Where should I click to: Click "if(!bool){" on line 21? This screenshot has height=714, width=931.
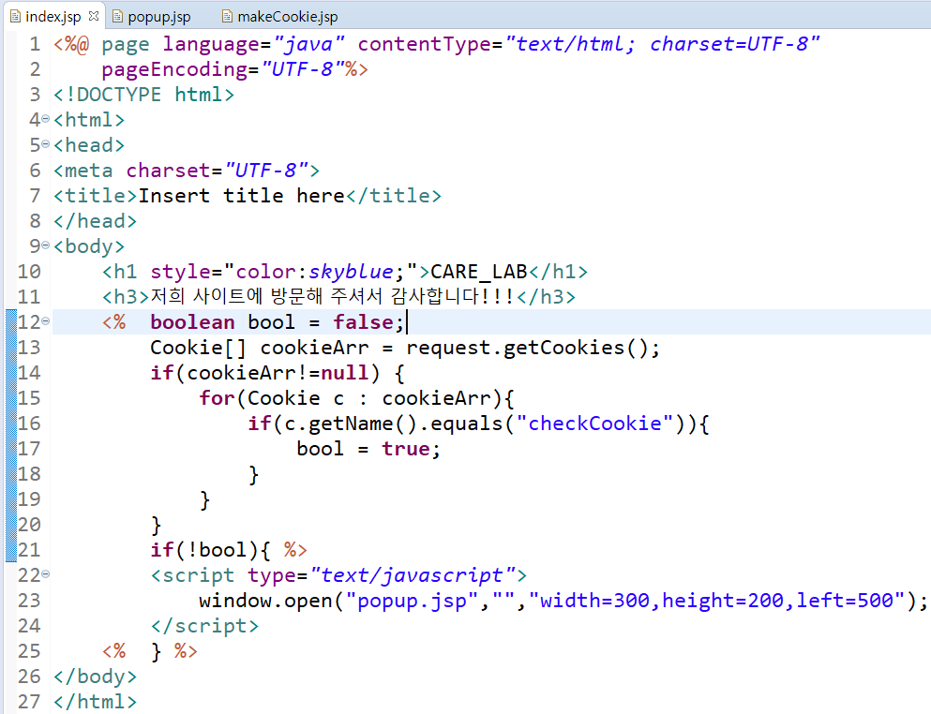pyautogui.click(x=210, y=550)
